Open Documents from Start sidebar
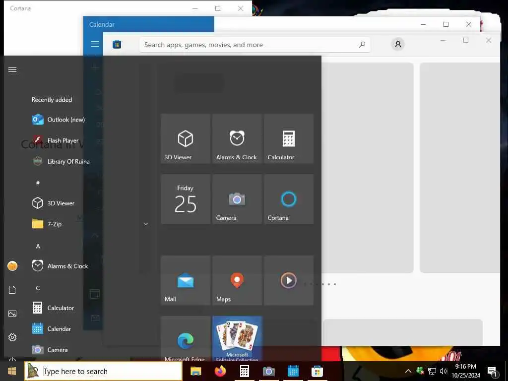Screen dimensions: 508x381 (x=12, y=290)
